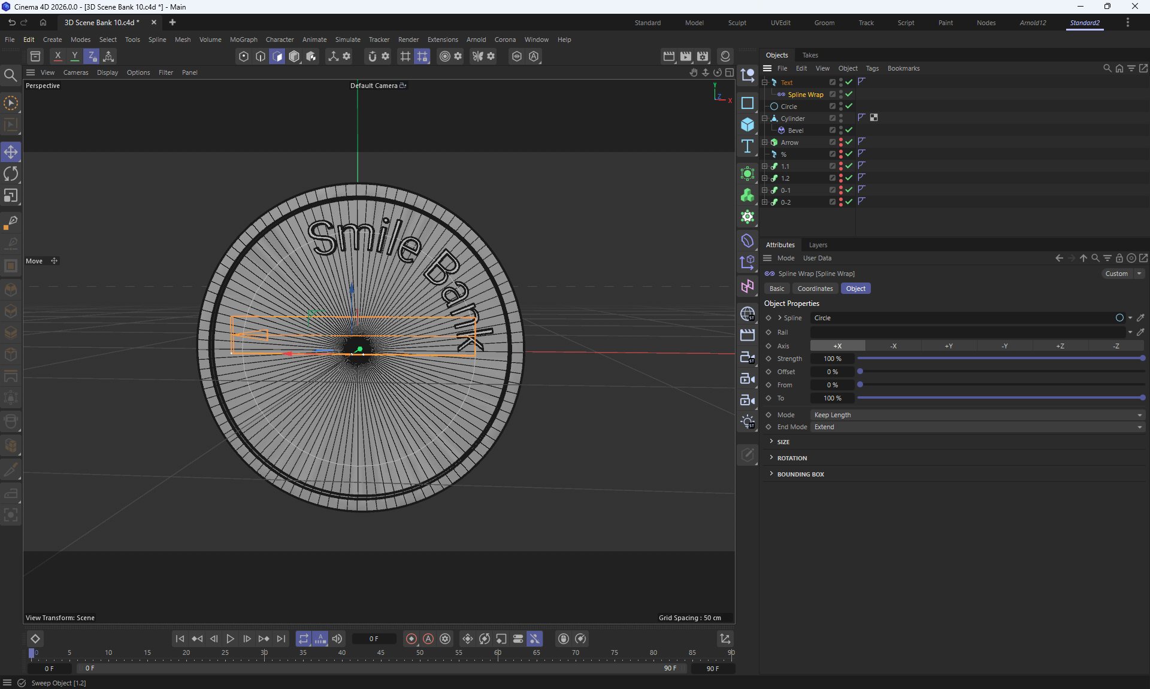
Task: Expand the Arrow object in the tree
Action: [764, 142]
